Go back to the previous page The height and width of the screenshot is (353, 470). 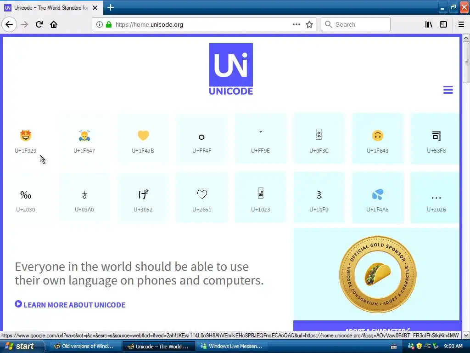click(9, 24)
